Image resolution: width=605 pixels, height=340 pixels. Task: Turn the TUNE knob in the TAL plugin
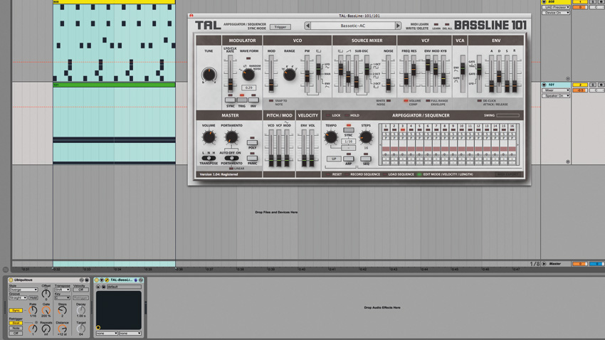tap(209, 75)
